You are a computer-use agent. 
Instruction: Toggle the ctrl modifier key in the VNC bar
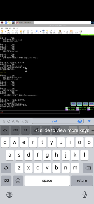(15, 130)
